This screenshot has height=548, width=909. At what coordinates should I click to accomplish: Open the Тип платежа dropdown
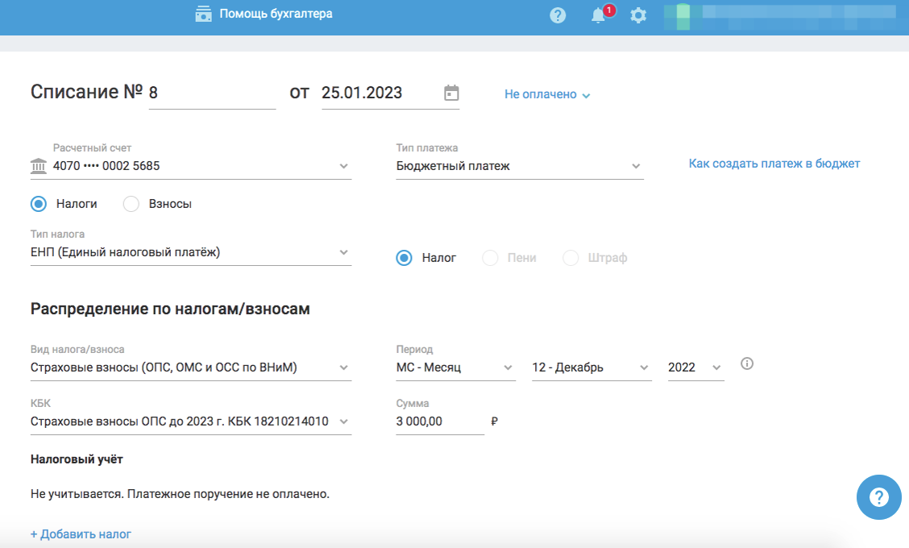pos(519,166)
